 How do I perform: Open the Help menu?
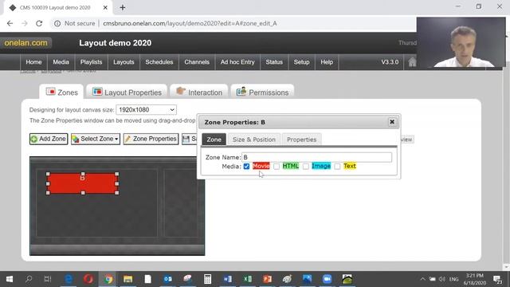(x=327, y=62)
